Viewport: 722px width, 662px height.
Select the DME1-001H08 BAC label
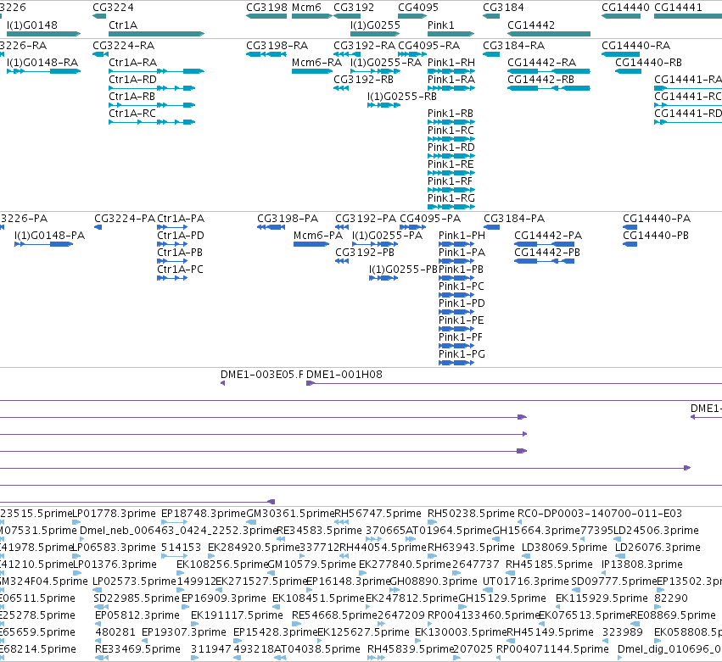[x=344, y=375]
